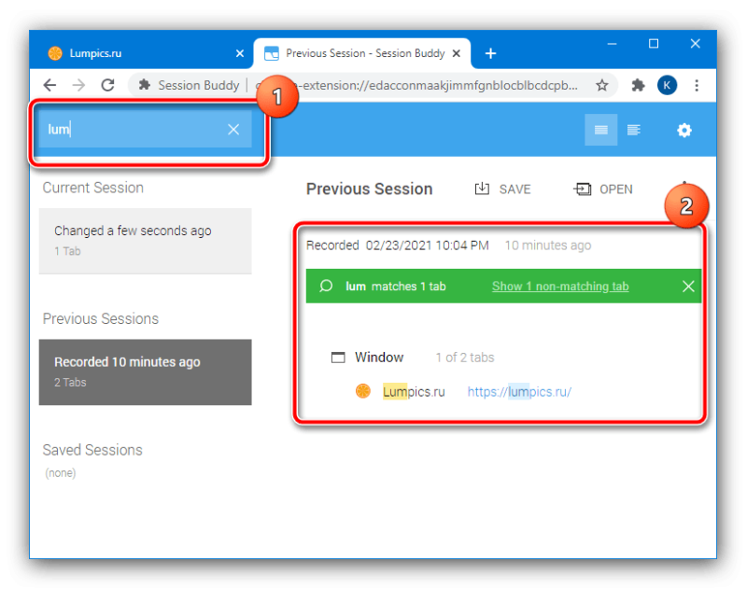Open Session Buddy settings gear
Screen dimensions: 747x589
[x=684, y=130]
